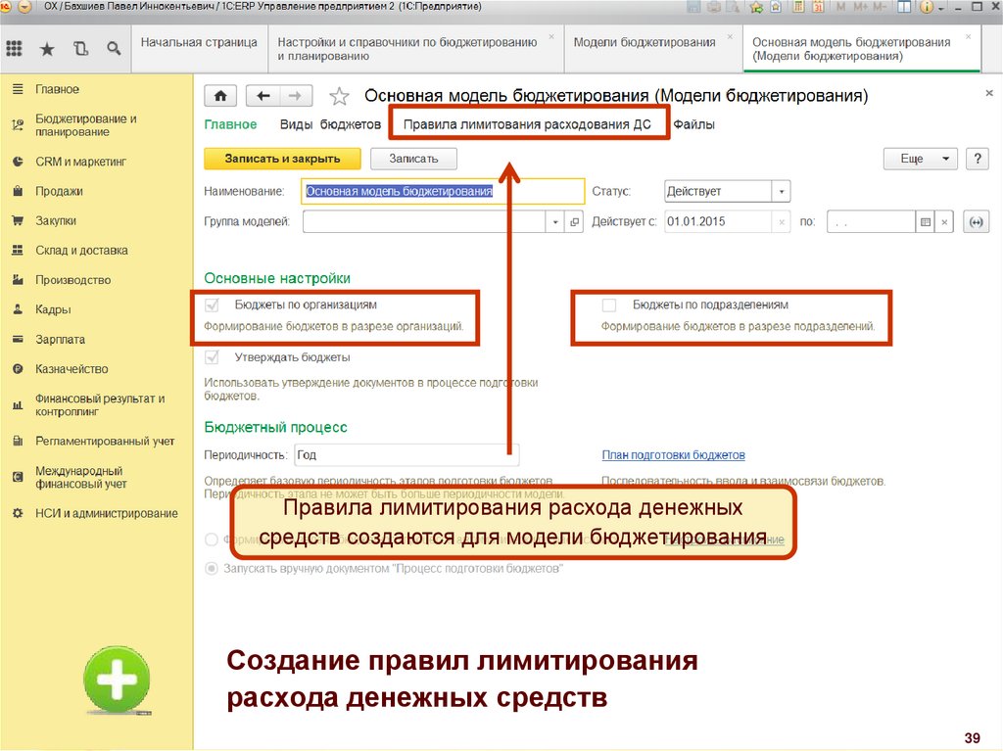The width and height of the screenshot is (1003, 751).
Task: Open the Периодичность field
Action: tap(406, 455)
